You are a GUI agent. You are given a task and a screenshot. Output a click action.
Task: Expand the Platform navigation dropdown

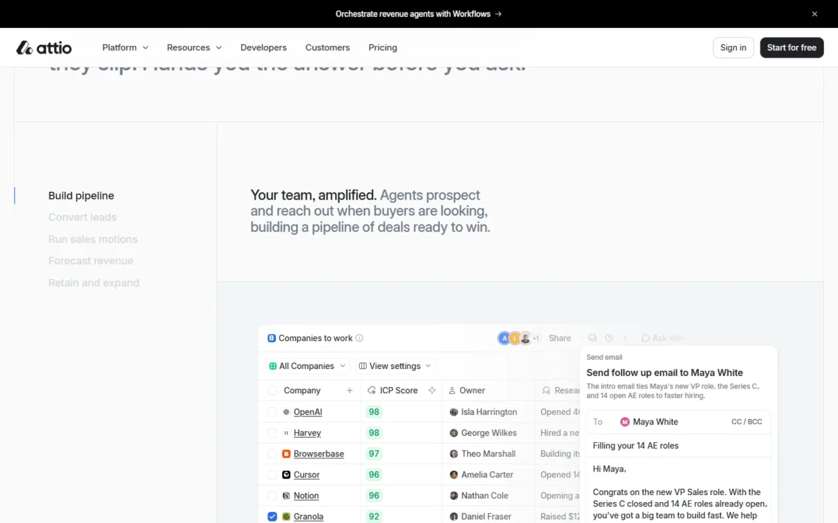[x=125, y=47]
